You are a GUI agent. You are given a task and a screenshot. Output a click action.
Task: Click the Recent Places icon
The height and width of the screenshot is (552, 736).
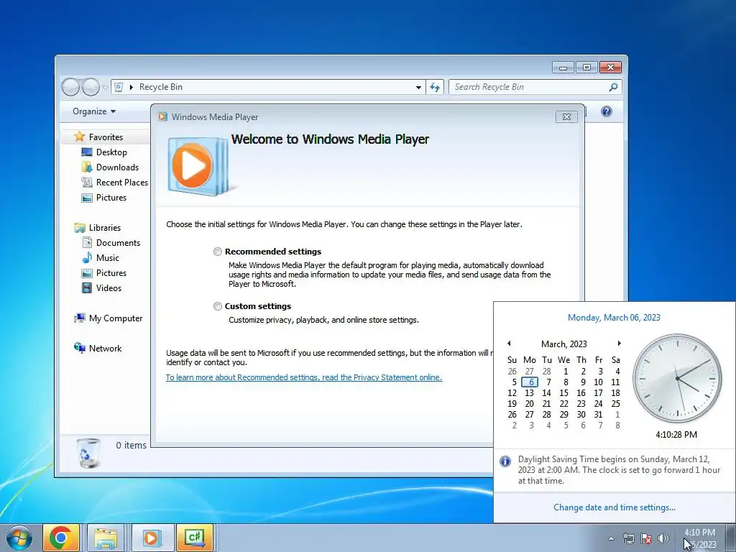pos(87,182)
